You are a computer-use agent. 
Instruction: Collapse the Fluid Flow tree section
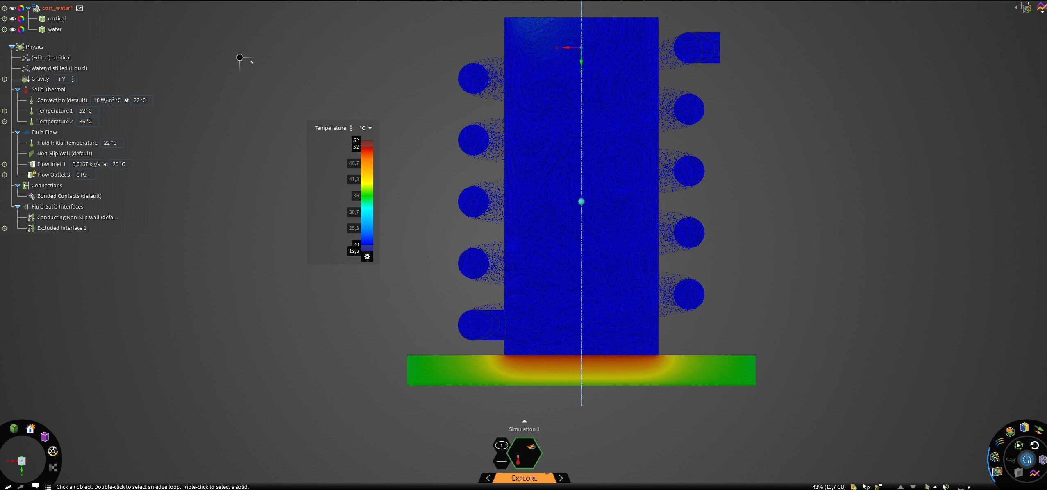[x=18, y=132]
